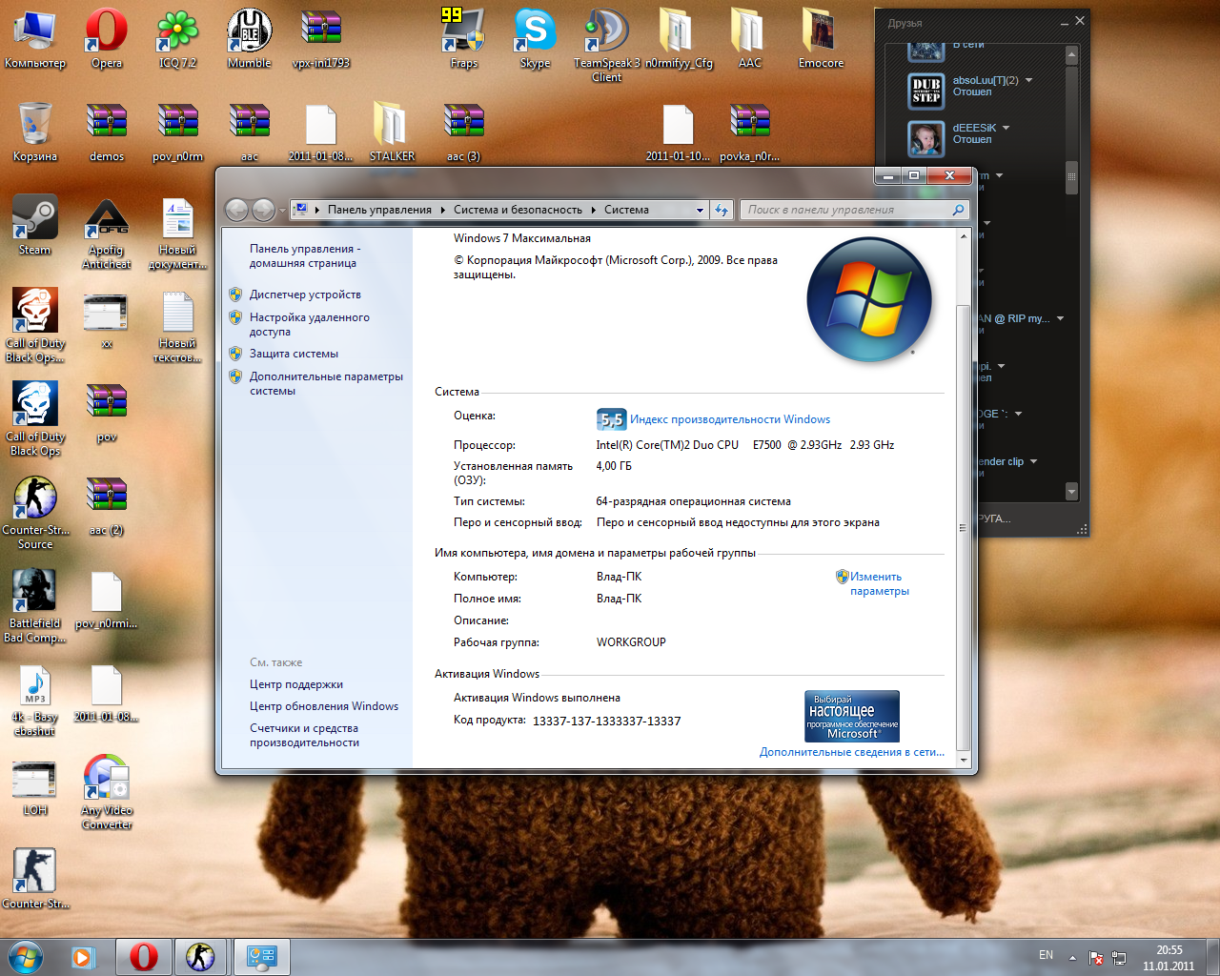Open the Opera desktop shortcut
This screenshot has height=976, width=1220.
[107, 38]
